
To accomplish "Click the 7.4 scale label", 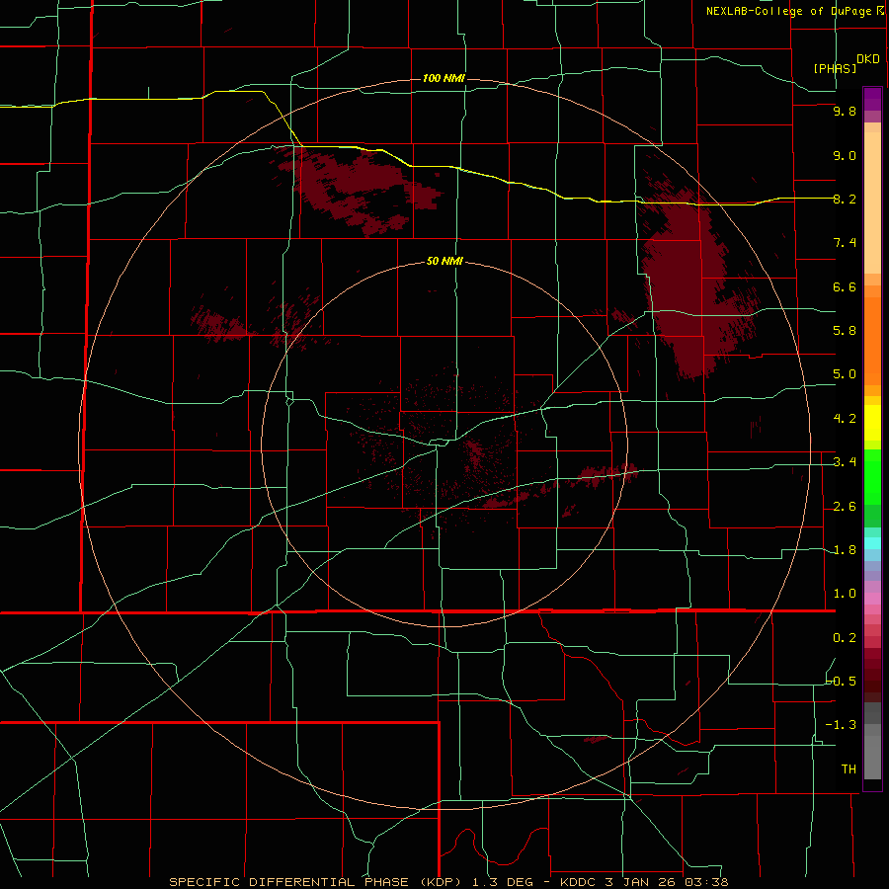I will 845,243.
